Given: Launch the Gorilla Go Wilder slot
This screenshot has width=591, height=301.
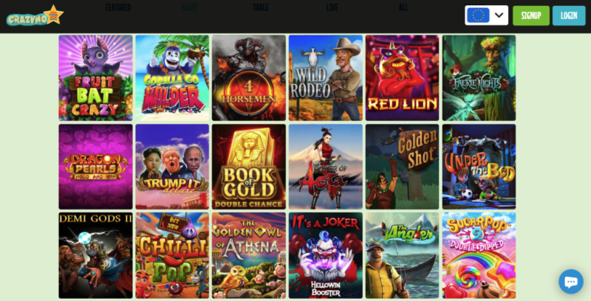Looking at the screenshot, I should pyautogui.click(x=172, y=78).
